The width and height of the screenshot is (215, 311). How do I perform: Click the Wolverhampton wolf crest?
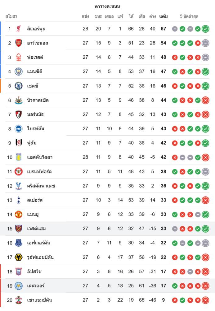coord(19,257)
